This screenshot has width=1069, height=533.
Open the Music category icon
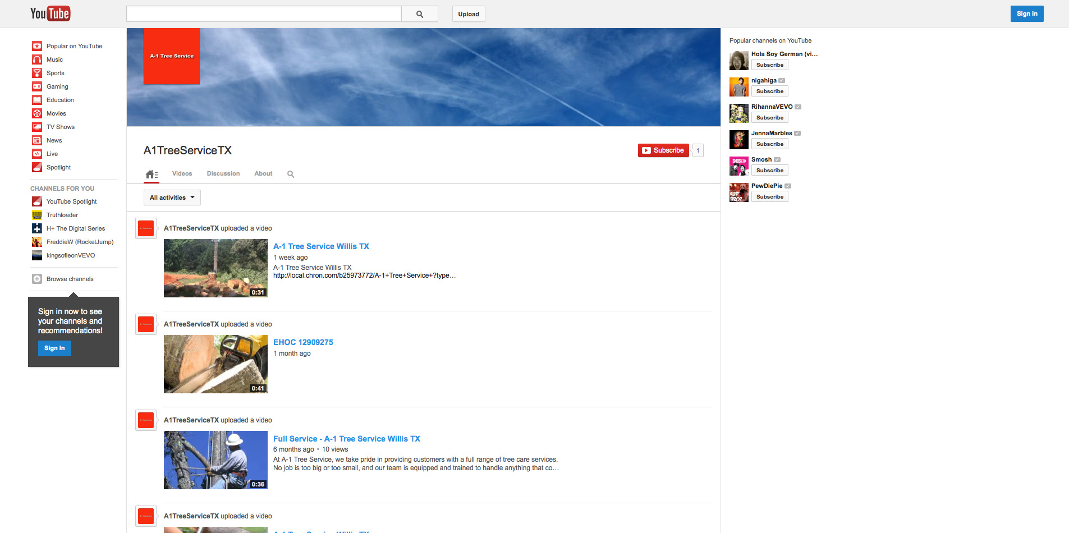pos(37,59)
